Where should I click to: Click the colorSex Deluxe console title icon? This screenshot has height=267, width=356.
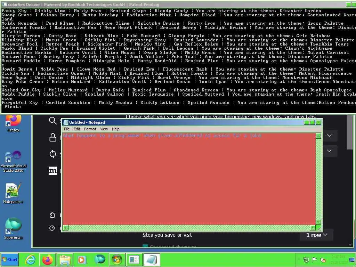pyautogui.click(x=4, y=4)
